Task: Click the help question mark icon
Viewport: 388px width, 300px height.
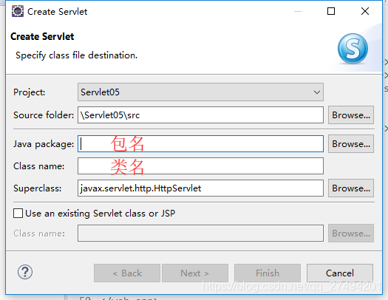Action: click(x=24, y=272)
